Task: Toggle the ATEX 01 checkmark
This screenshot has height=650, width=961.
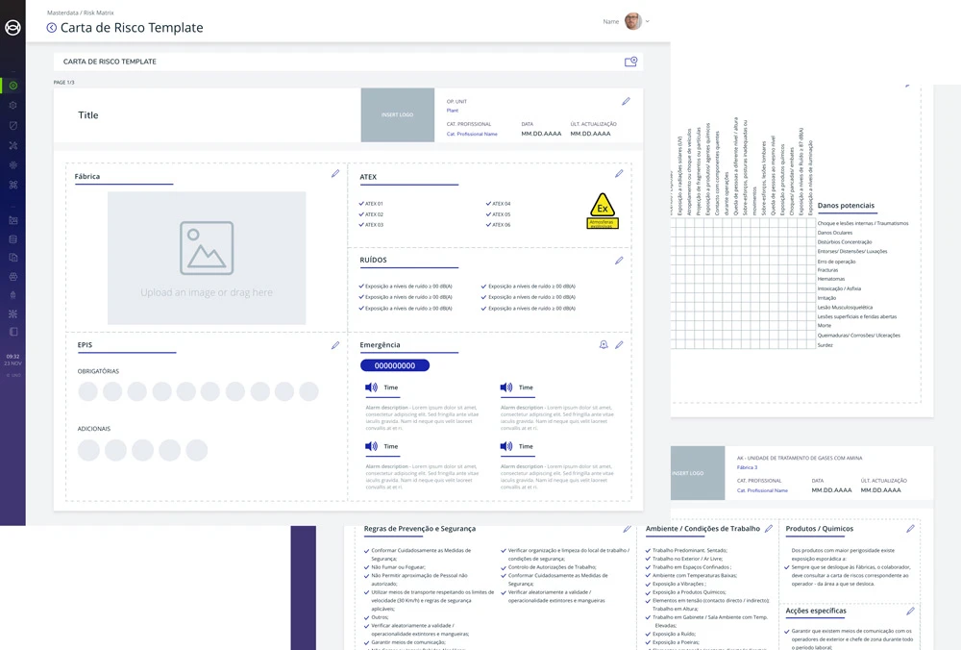Action: [360, 204]
